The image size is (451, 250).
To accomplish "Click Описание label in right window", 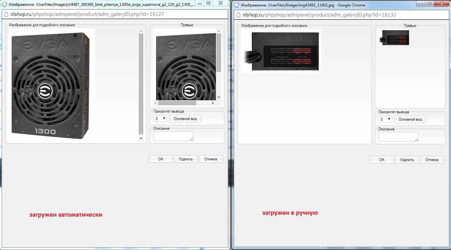I will [387, 129].
